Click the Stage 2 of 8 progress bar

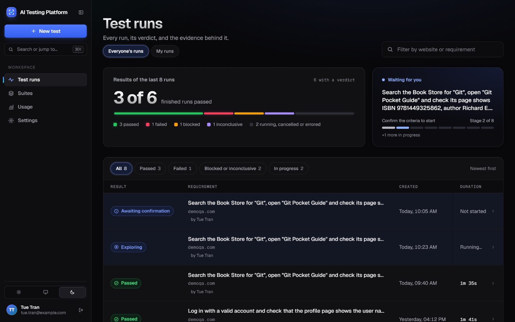[438, 128]
